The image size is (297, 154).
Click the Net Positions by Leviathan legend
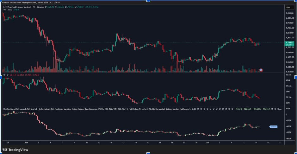tap(100, 109)
